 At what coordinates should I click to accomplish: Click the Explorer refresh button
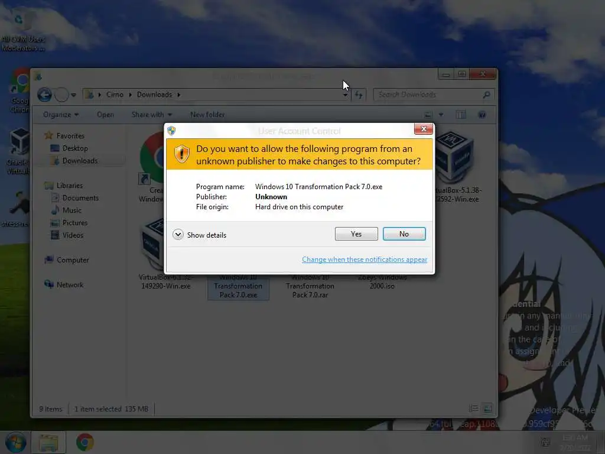(x=359, y=95)
